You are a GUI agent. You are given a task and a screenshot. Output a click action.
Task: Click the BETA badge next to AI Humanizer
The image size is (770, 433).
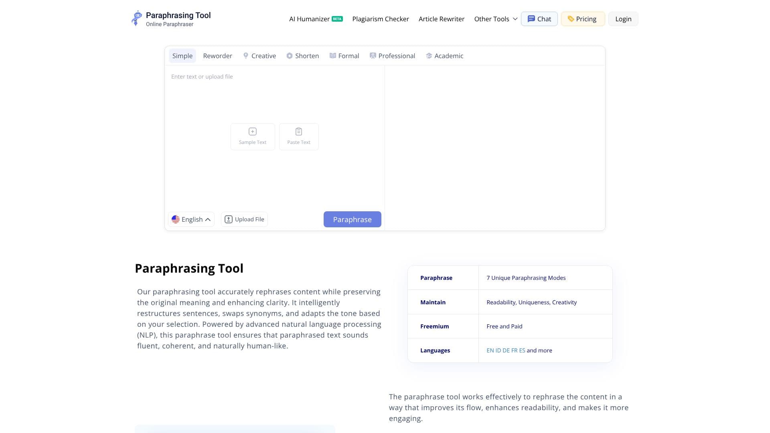[x=337, y=19]
